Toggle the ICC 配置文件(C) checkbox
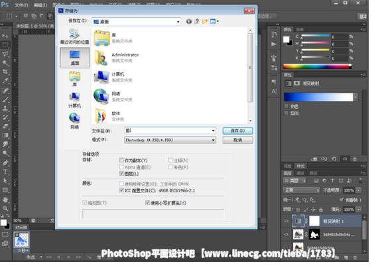Screen dimensions: 372x266 point(121,190)
